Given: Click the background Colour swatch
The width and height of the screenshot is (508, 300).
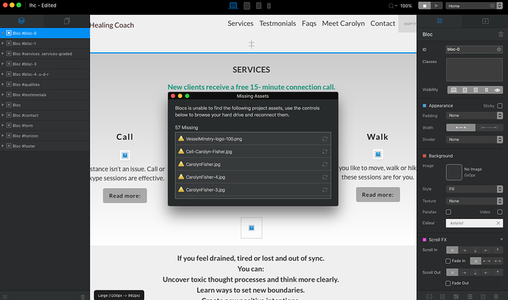Looking at the screenshot, I should [x=470, y=223].
